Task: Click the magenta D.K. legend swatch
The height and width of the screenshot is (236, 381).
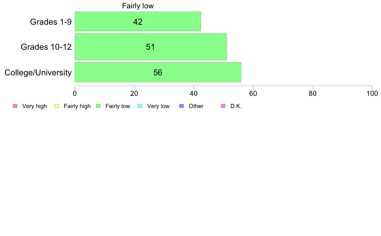Action: pos(223,106)
